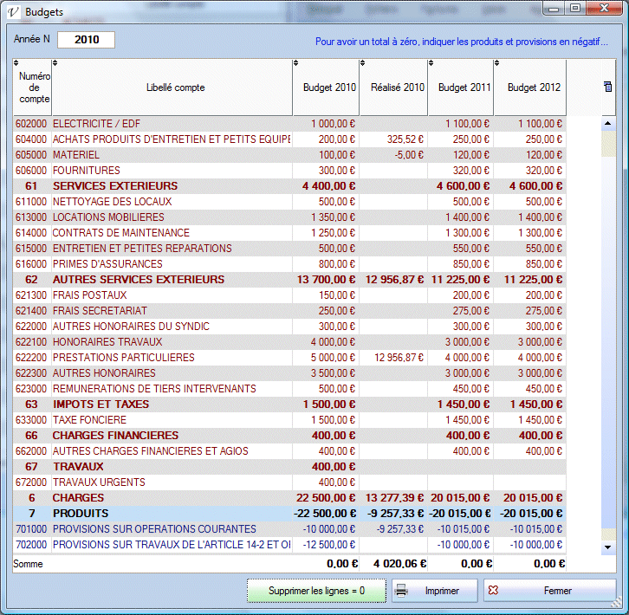The image size is (629, 615).
Task: Click Supprimer les lignes = 0 button
Action: [315, 591]
